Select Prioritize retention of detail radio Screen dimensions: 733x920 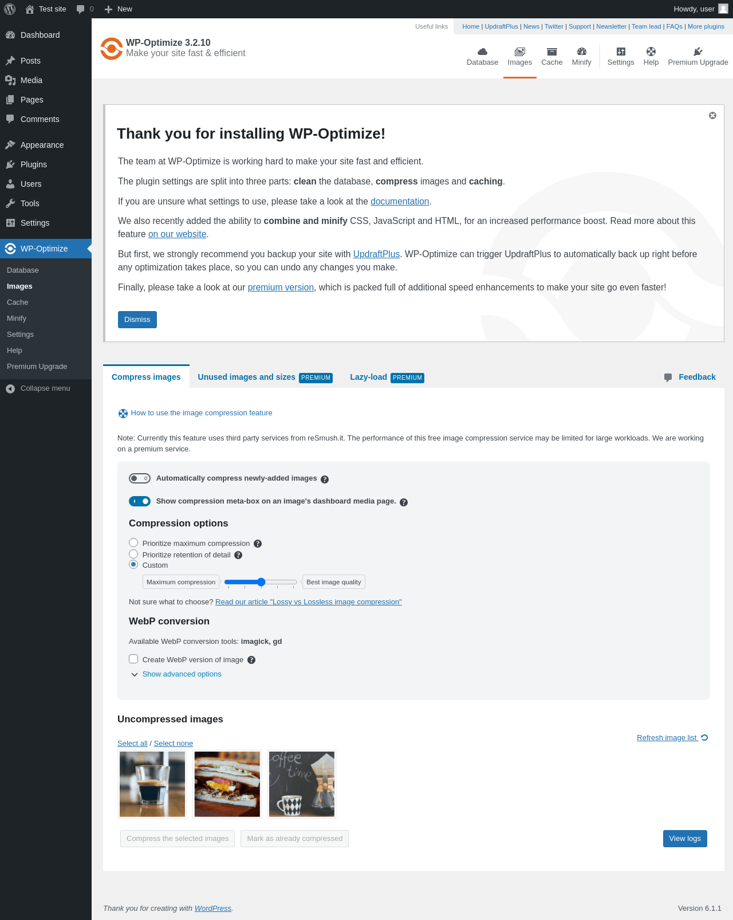tap(133, 554)
